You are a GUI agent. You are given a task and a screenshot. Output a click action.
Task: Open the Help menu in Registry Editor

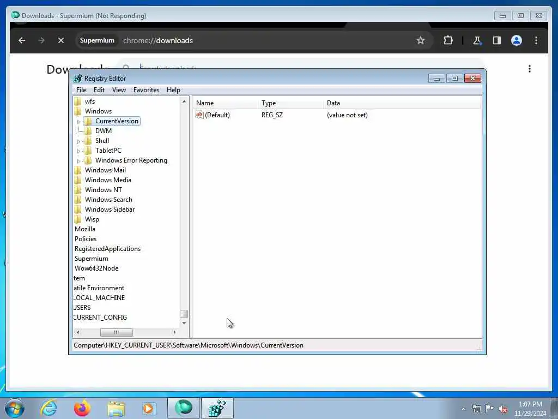[173, 90]
